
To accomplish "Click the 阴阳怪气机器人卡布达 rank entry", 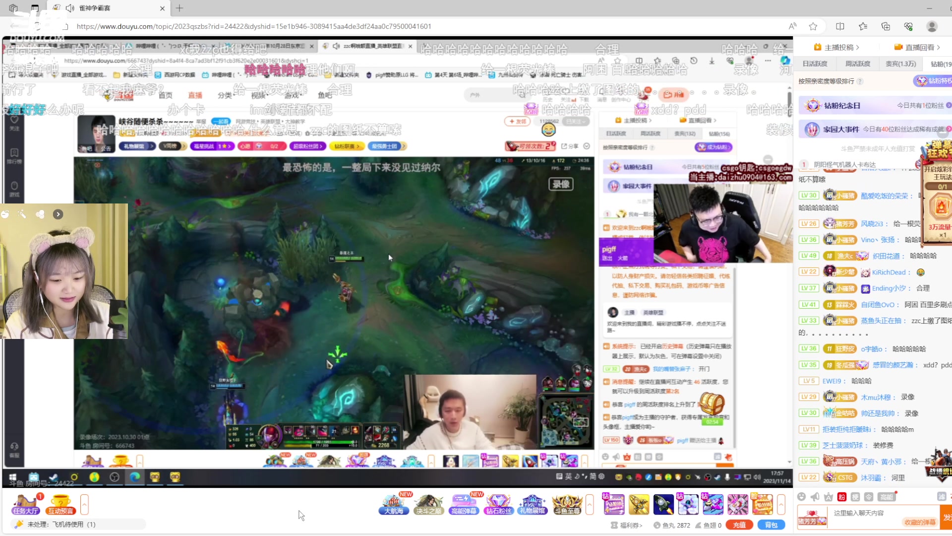I will pyautogui.click(x=844, y=165).
